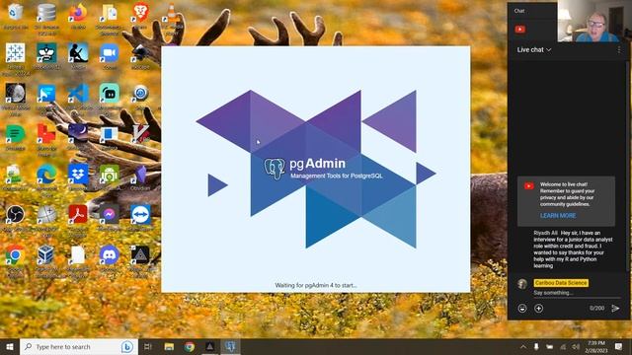Send the chat message arrow

(x=615, y=309)
